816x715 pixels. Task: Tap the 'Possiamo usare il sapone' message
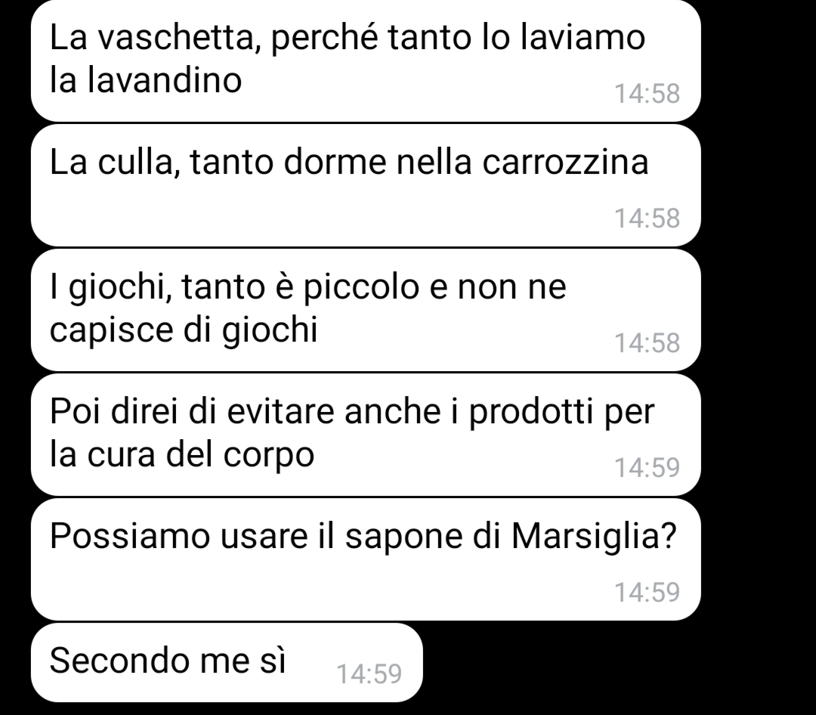[x=366, y=559]
